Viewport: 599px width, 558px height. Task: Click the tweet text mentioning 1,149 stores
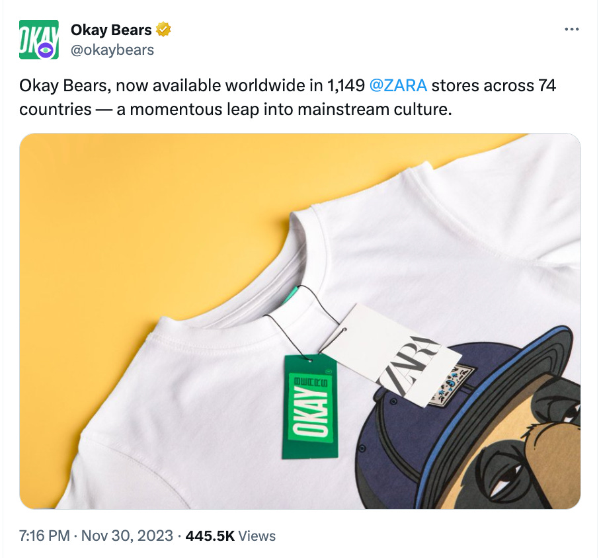[x=288, y=97]
